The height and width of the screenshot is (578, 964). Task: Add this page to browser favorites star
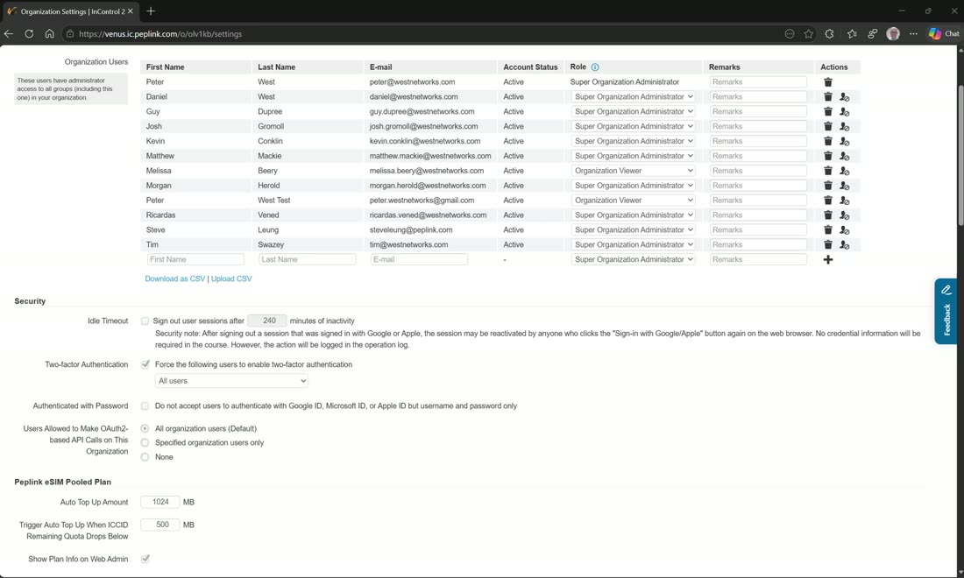tap(809, 34)
